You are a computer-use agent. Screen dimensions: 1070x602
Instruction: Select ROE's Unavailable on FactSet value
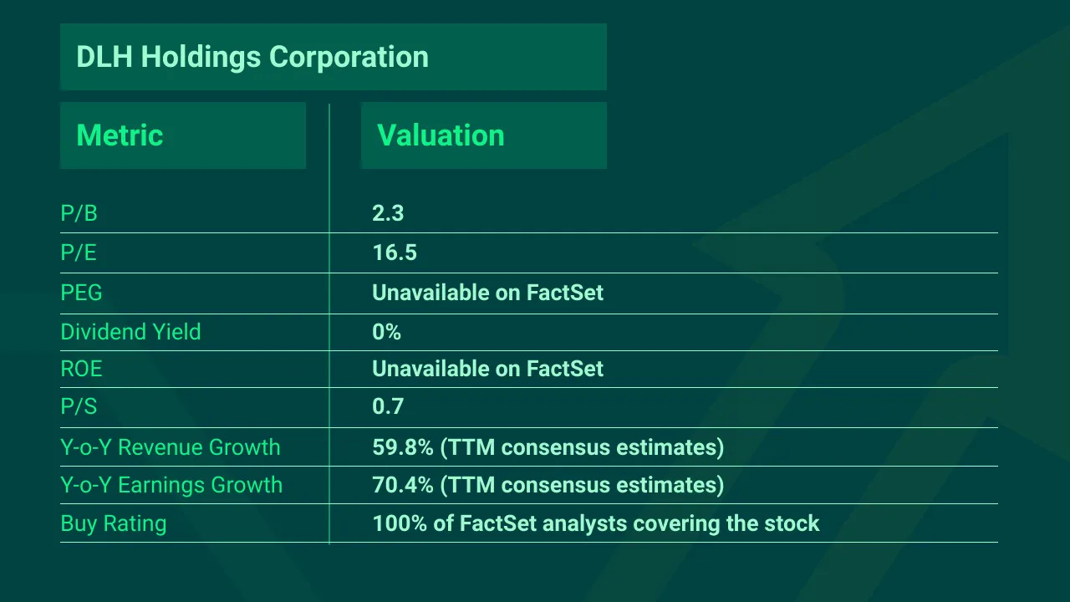pyautogui.click(x=487, y=369)
